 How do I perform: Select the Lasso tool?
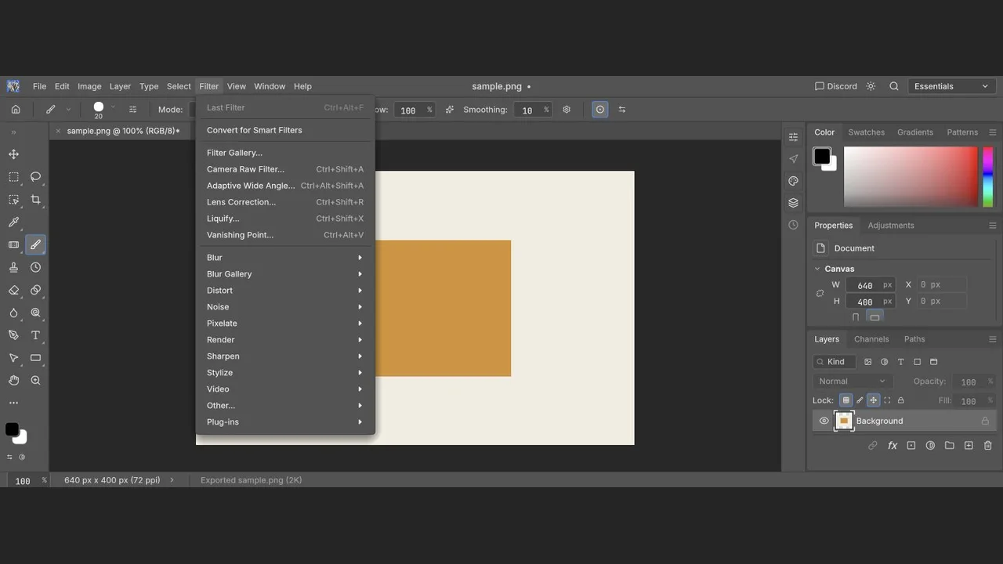(35, 177)
